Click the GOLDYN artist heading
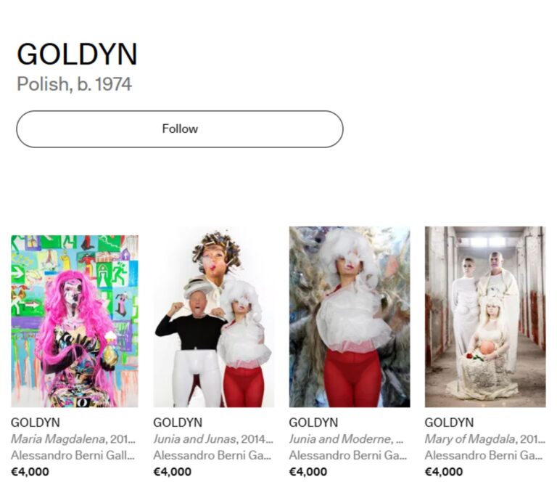The image size is (557, 498). (x=77, y=54)
